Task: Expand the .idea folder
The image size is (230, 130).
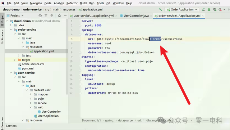Action: pyautogui.click(x=11, y=25)
